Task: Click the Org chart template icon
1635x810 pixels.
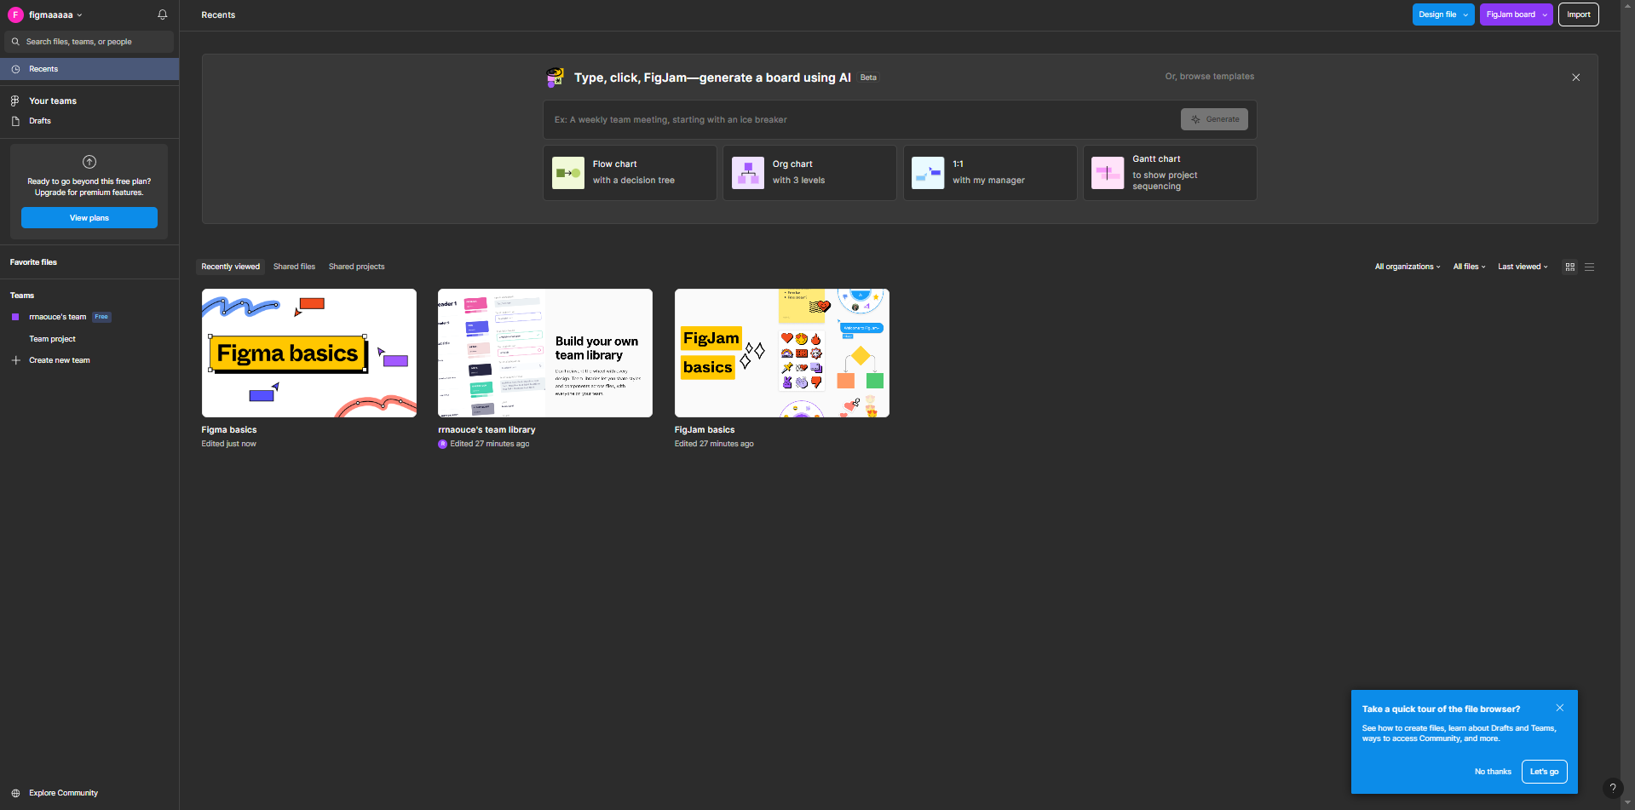Action: [x=748, y=173]
